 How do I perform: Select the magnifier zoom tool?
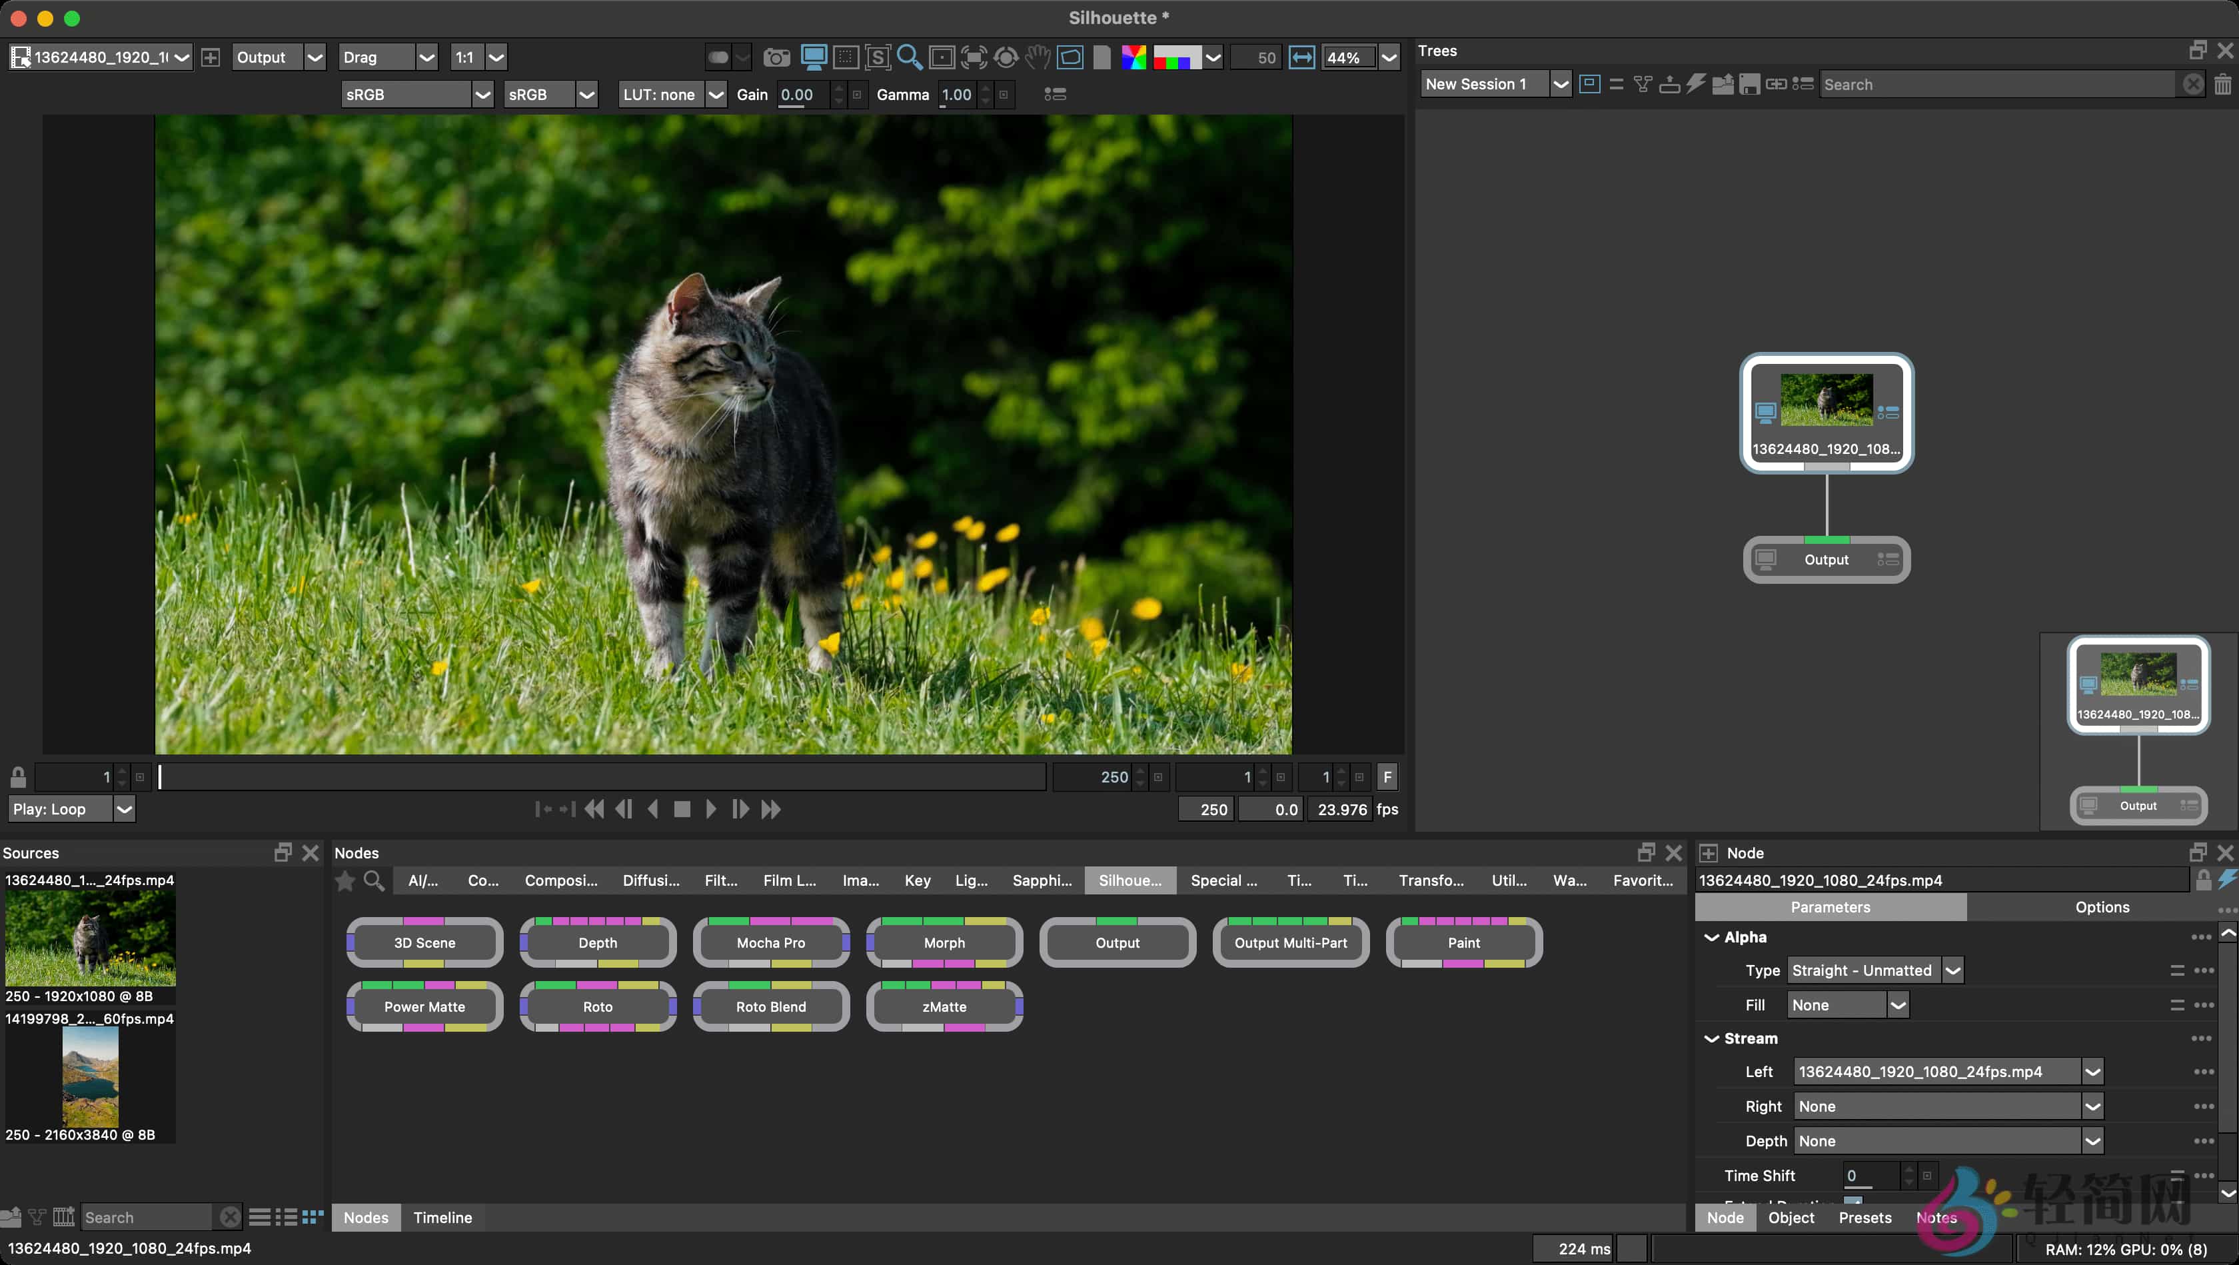pyautogui.click(x=909, y=57)
